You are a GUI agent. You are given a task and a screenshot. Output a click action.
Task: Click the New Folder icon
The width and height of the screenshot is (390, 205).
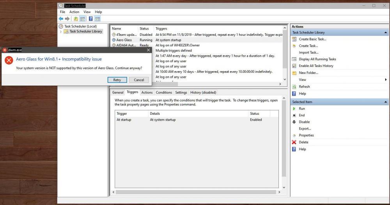coord(294,73)
